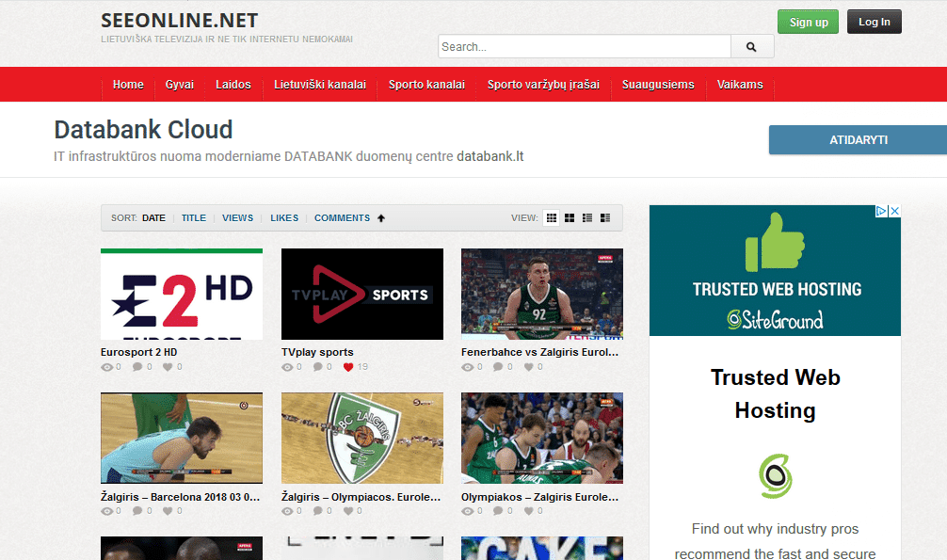This screenshot has width=947, height=560.
Task: Open the Home menu item
Action: [128, 85]
